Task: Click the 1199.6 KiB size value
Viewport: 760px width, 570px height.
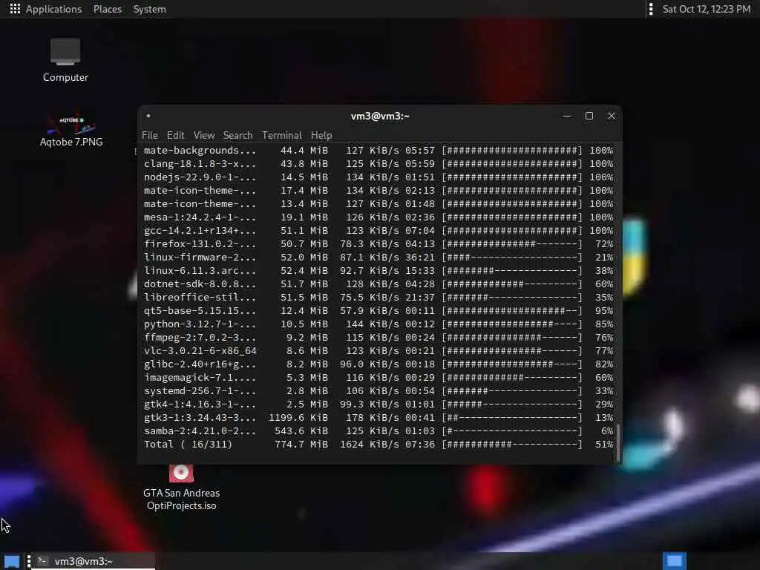Action: (x=298, y=418)
